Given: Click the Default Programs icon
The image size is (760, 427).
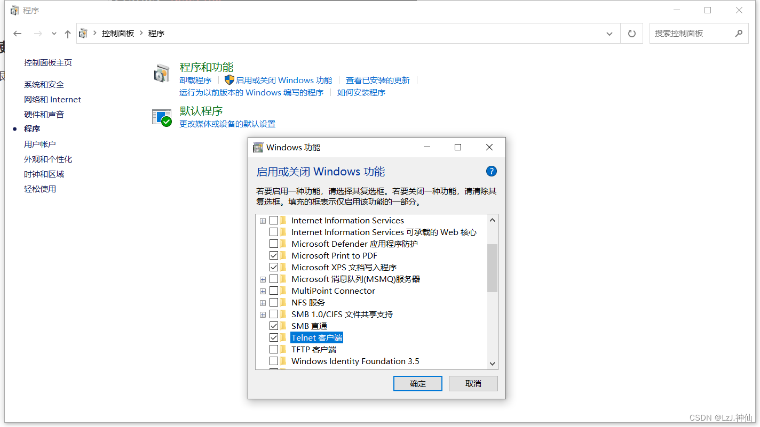Looking at the screenshot, I should [x=162, y=117].
